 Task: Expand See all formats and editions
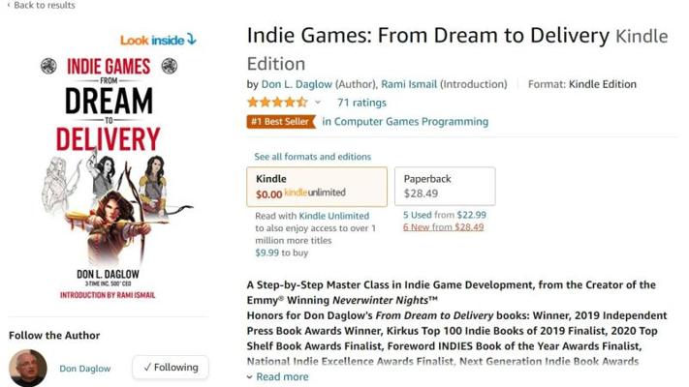312,157
